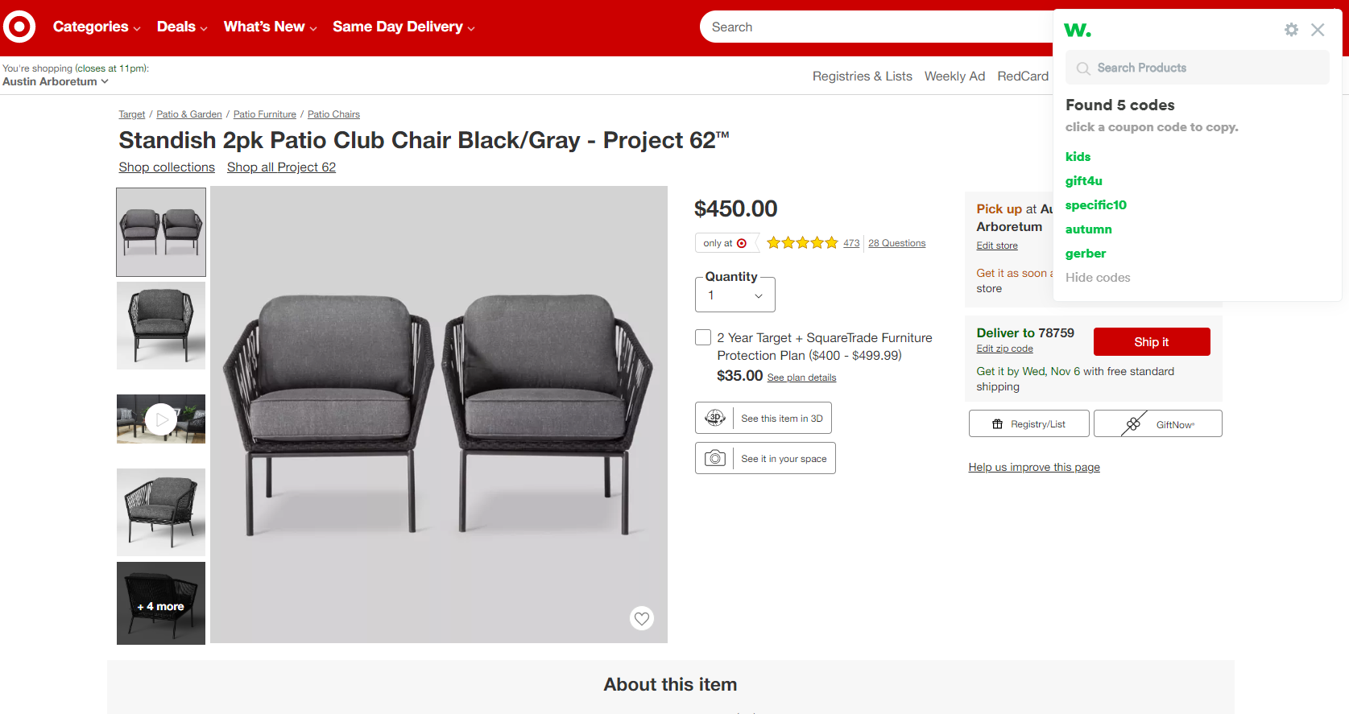Screen dimensions: 1349x714
Task: Click the Search Products field
Action: coord(1197,68)
